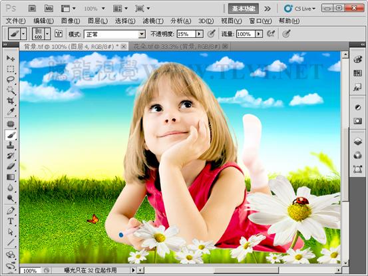
Task: Select the Dodge tool
Action: [11, 198]
